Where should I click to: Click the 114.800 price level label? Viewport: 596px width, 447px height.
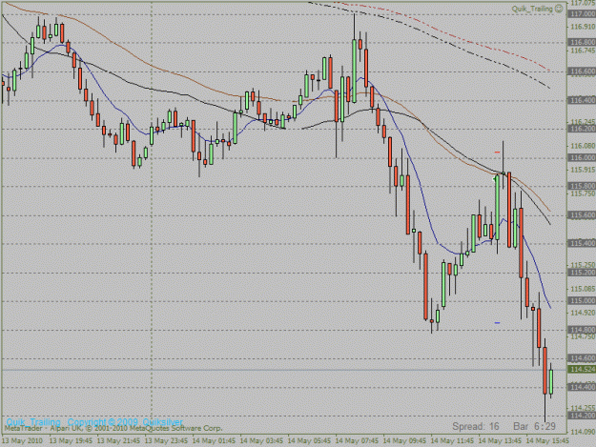pos(582,330)
